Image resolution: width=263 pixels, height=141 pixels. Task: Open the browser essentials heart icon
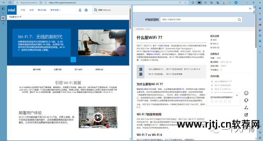pyautogui.click(x=218, y=3)
